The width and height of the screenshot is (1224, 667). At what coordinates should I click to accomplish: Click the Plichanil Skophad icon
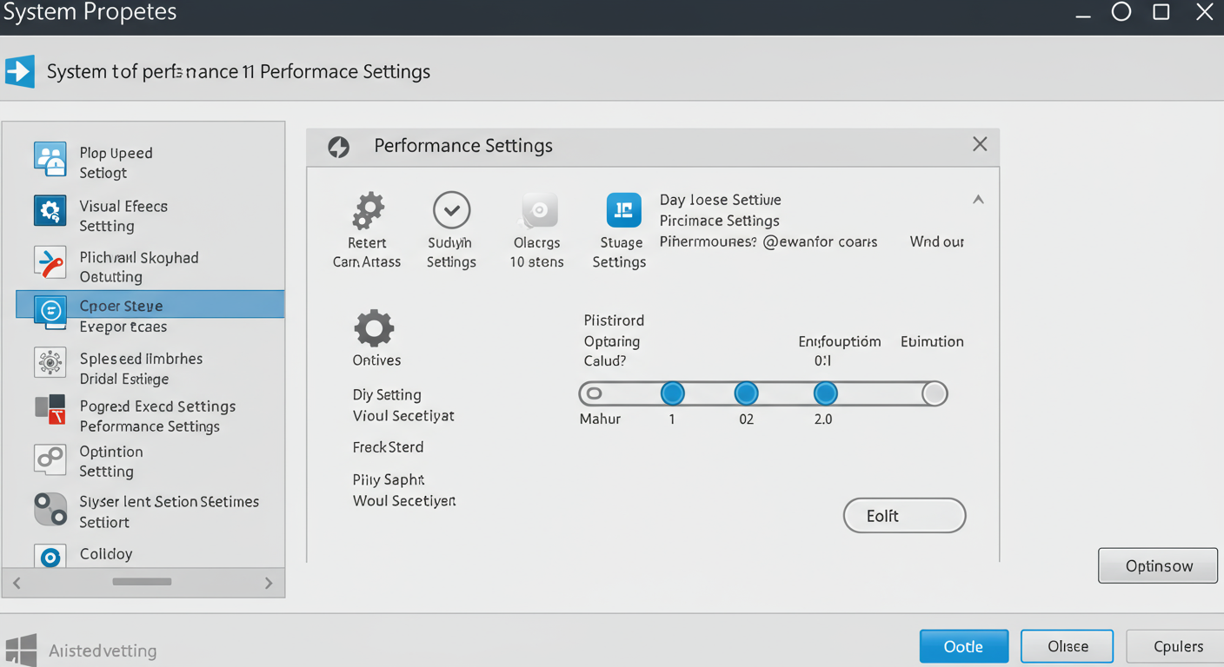[x=50, y=262]
